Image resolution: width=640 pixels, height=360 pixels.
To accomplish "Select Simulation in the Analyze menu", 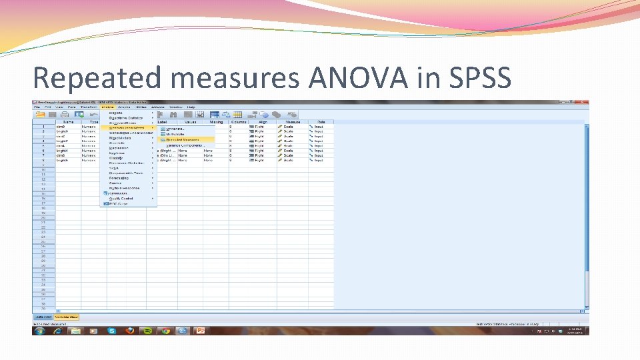I will [x=128, y=193].
